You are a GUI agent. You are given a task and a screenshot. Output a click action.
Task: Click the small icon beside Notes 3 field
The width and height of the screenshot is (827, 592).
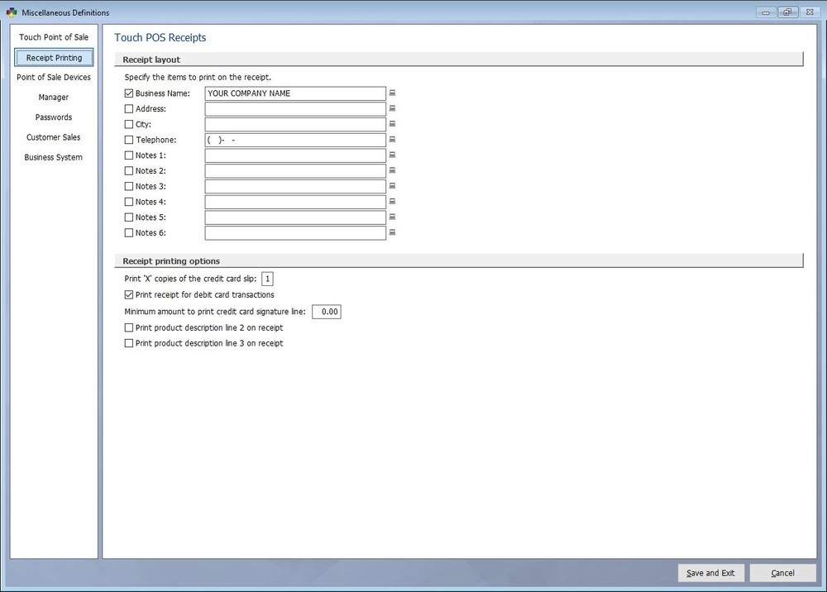tap(393, 186)
